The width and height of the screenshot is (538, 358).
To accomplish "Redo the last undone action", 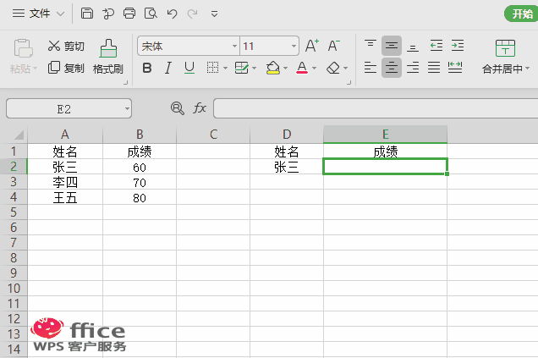I will point(193,14).
